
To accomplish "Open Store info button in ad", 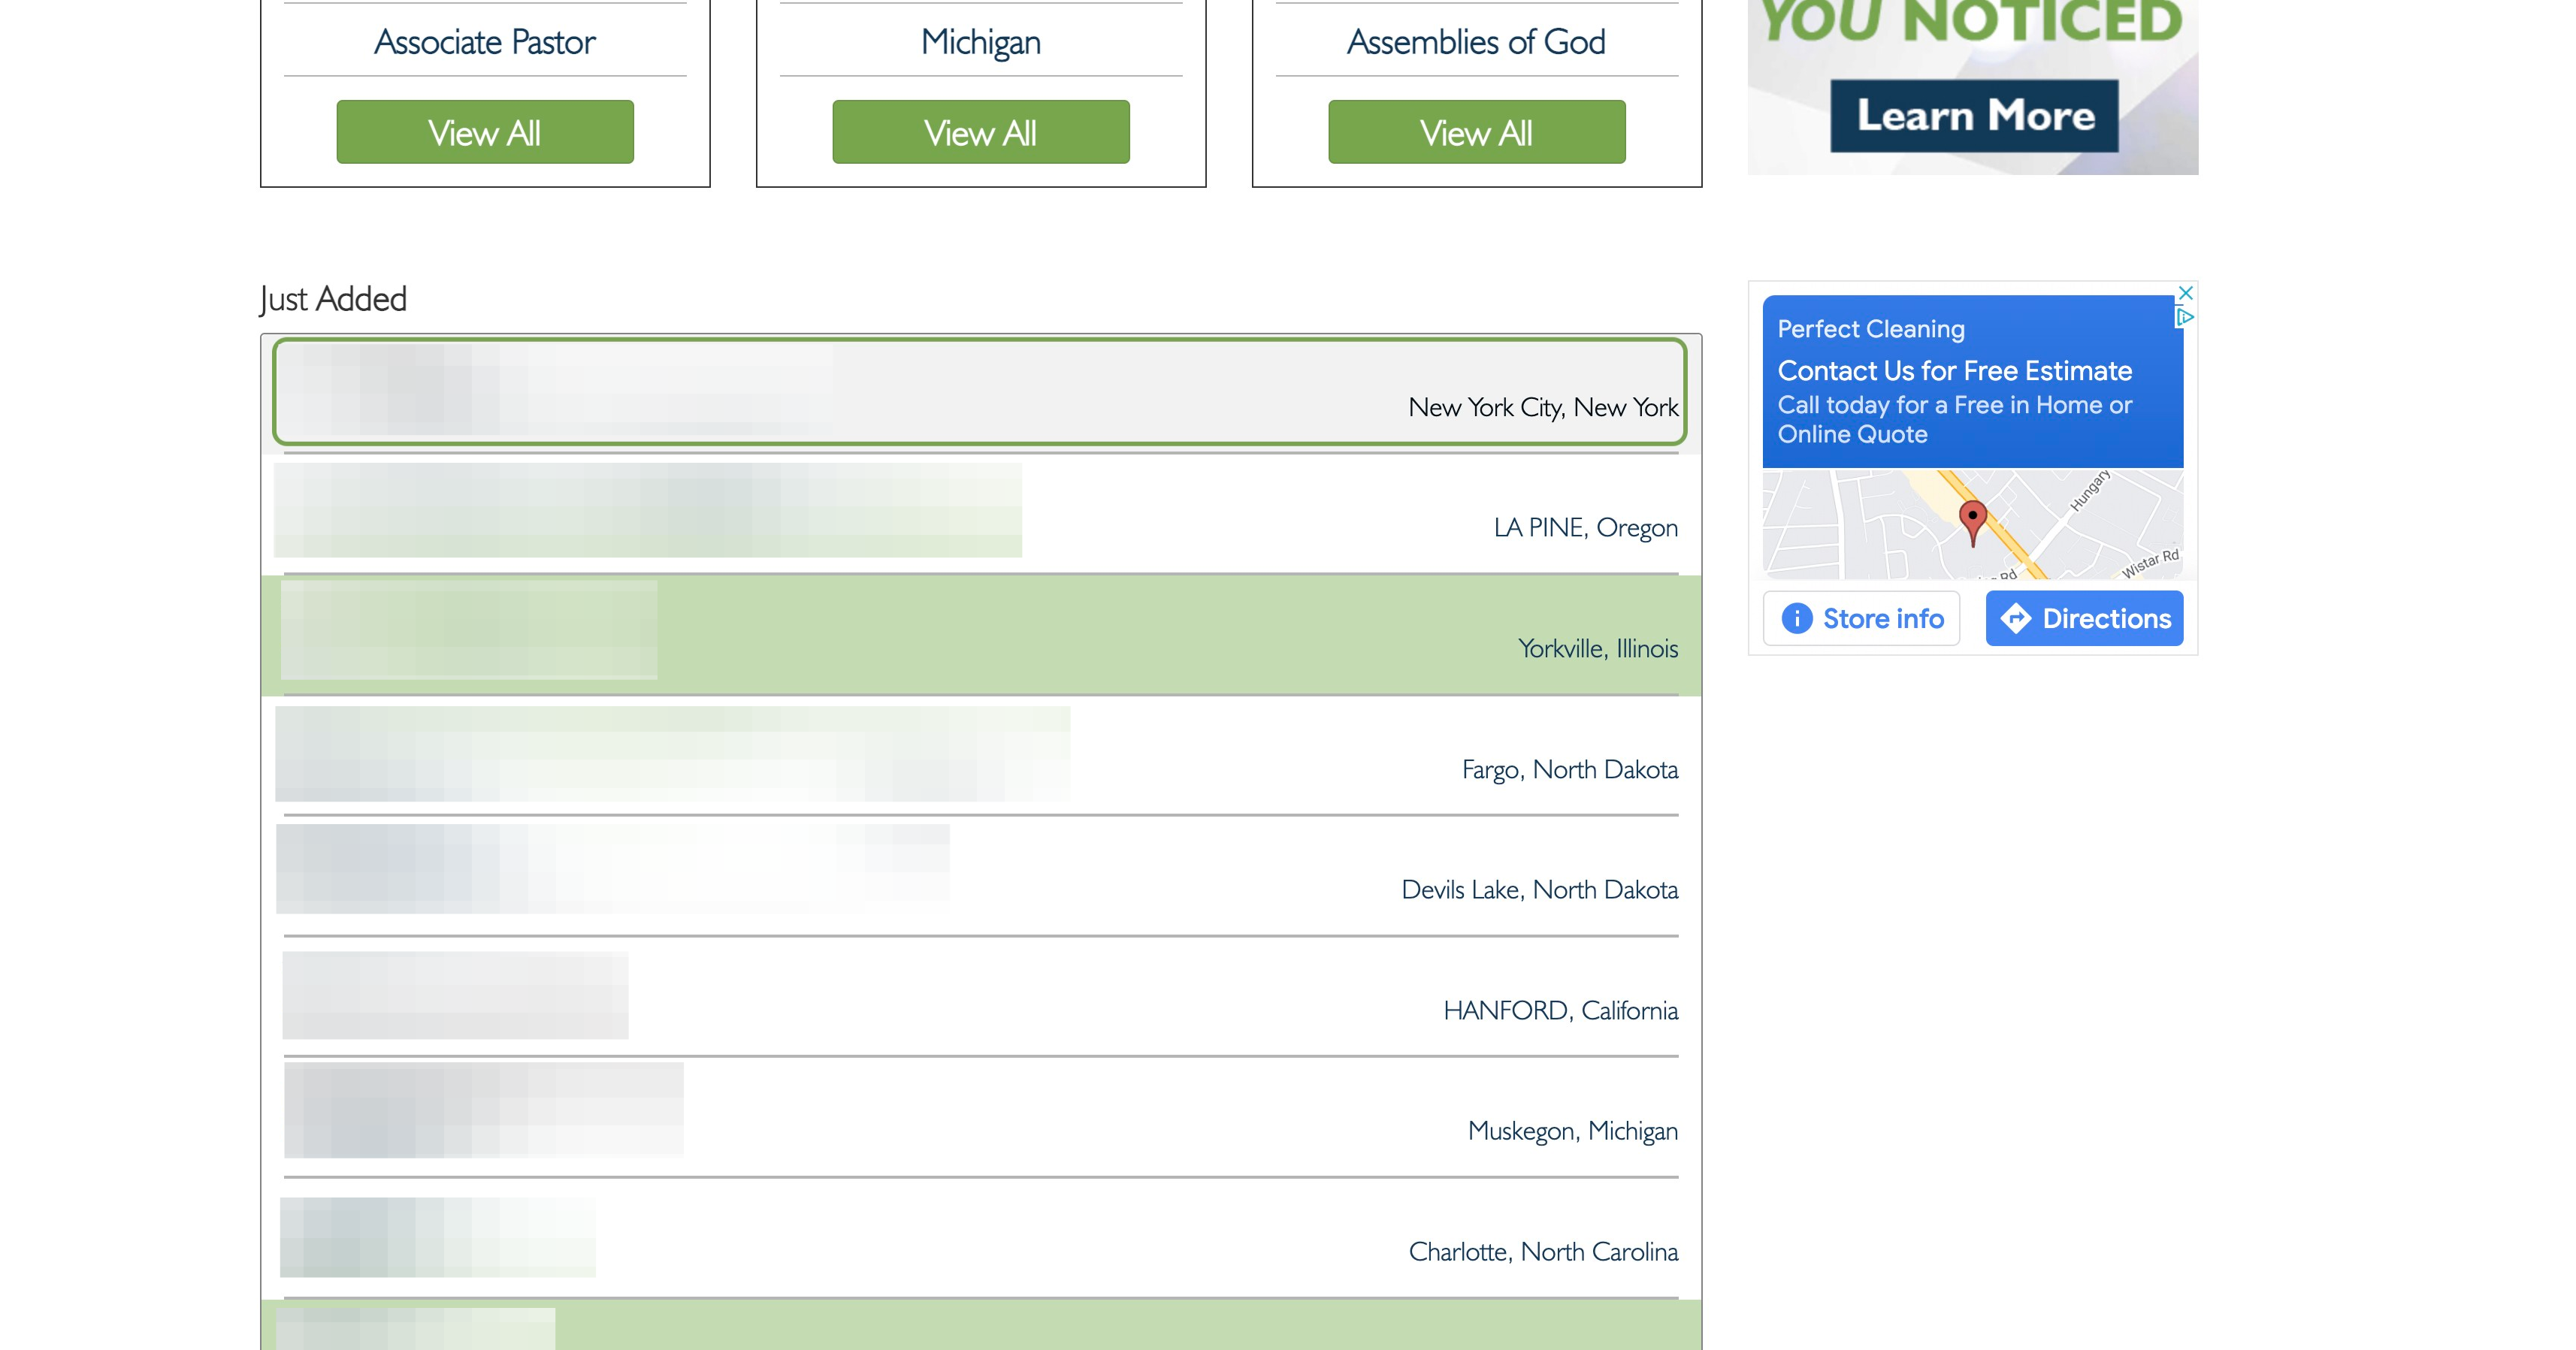I will (1861, 618).
